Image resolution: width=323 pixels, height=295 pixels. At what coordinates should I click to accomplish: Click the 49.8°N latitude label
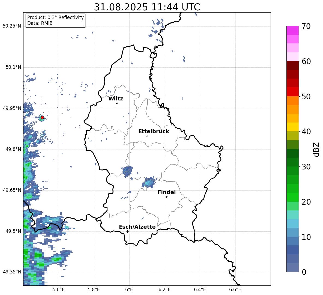pyautogui.click(x=13, y=149)
